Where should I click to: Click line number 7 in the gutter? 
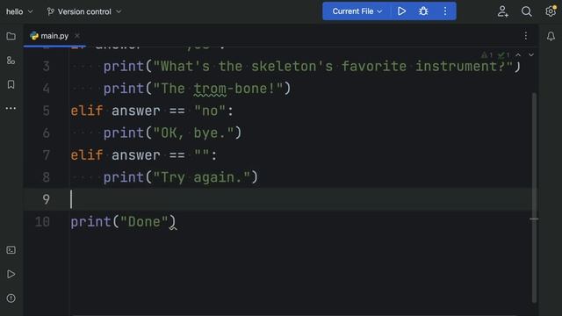coord(46,155)
